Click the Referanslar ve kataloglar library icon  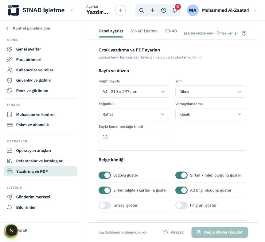(10, 161)
